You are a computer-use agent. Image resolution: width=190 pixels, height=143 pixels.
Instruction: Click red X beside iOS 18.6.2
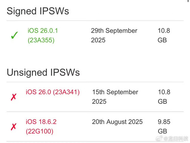tap(14, 127)
